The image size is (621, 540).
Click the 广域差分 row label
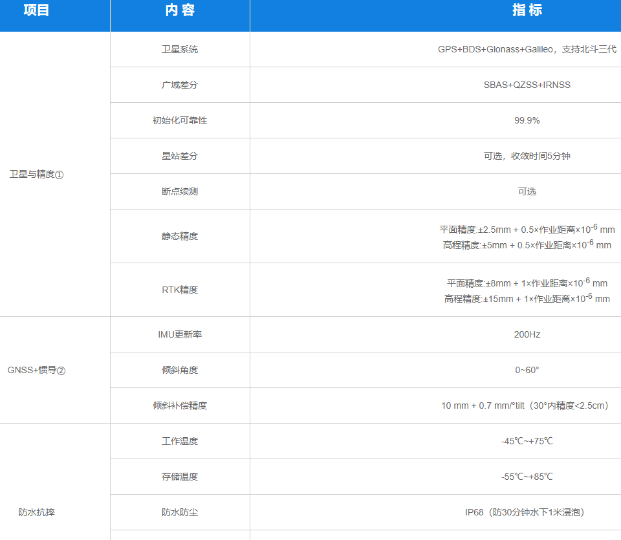tap(180, 85)
